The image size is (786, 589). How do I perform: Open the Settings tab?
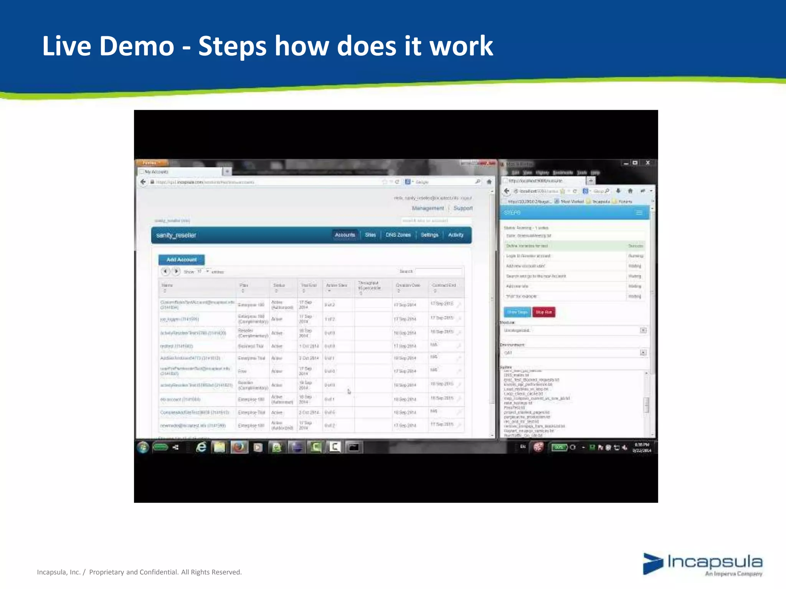coord(429,235)
